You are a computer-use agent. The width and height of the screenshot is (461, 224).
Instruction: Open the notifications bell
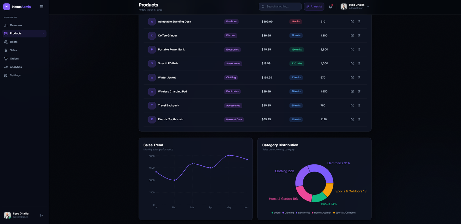click(330, 7)
